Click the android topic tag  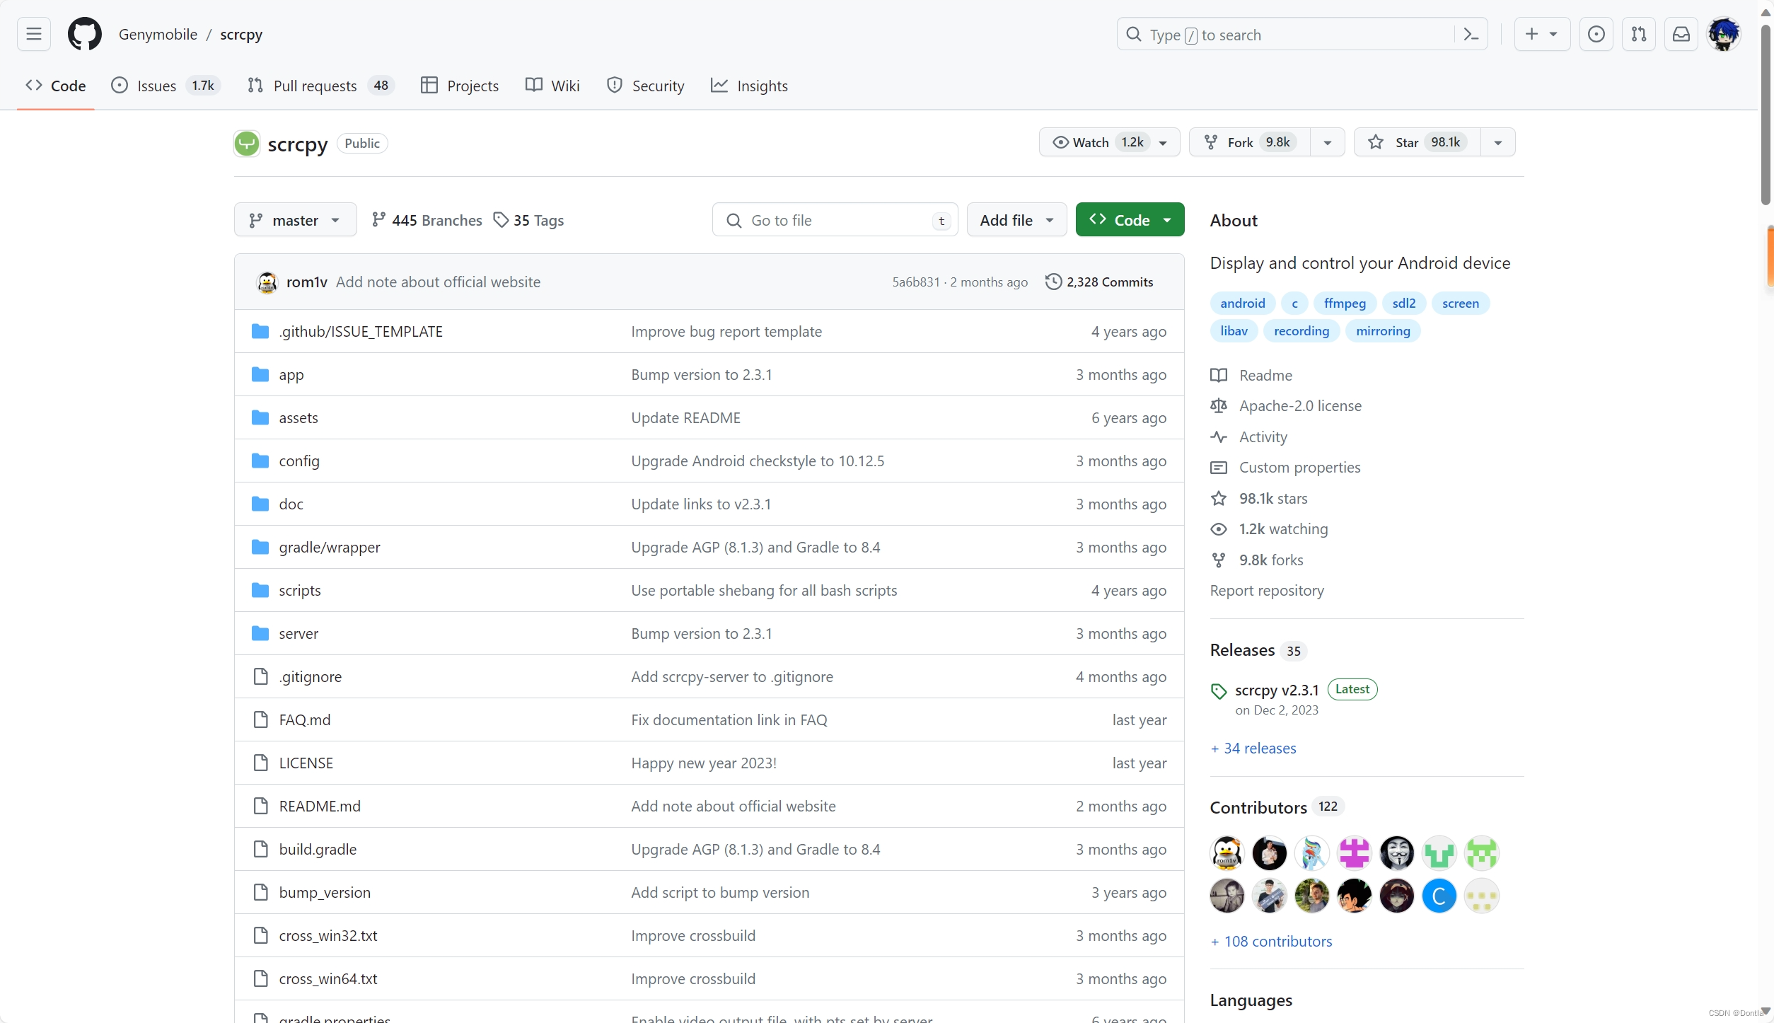pyautogui.click(x=1243, y=302)
